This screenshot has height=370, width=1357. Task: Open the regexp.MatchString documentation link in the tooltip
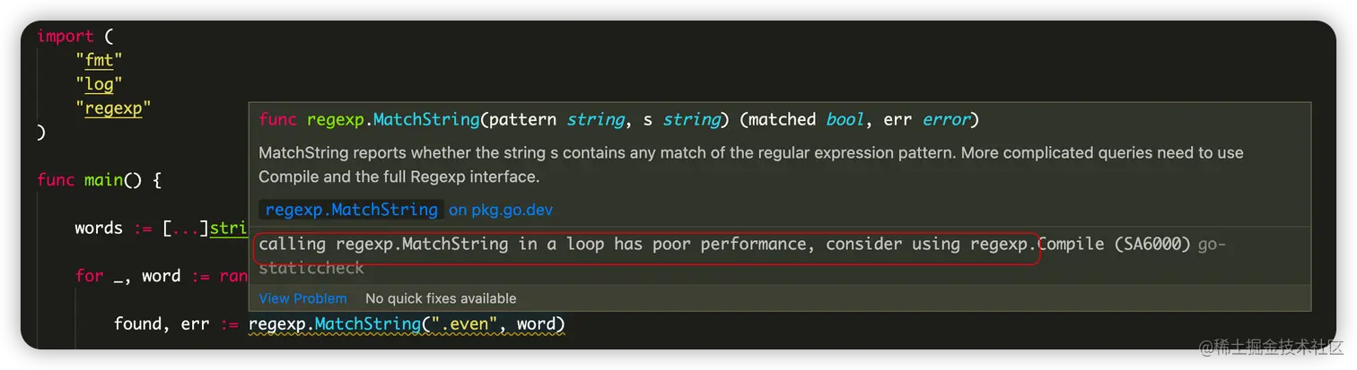[x=351, y=210]
